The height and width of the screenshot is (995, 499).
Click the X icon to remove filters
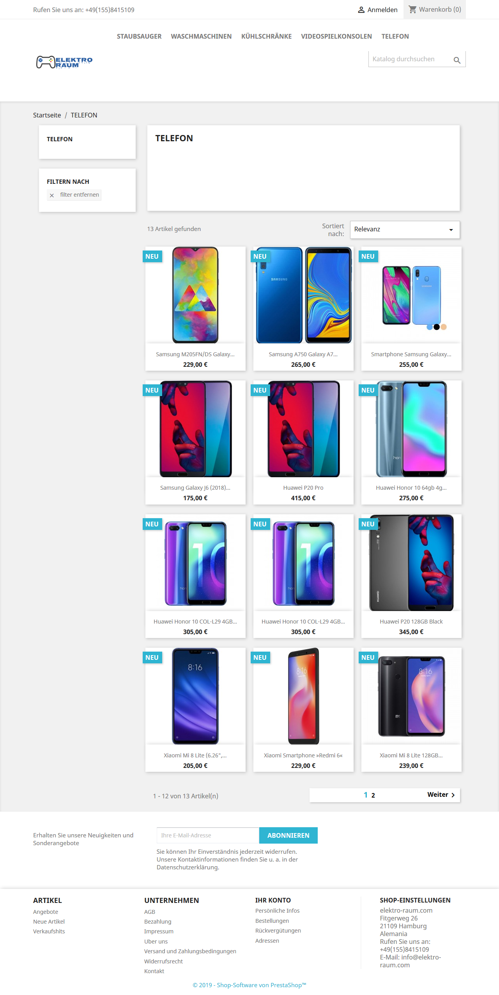52,195
